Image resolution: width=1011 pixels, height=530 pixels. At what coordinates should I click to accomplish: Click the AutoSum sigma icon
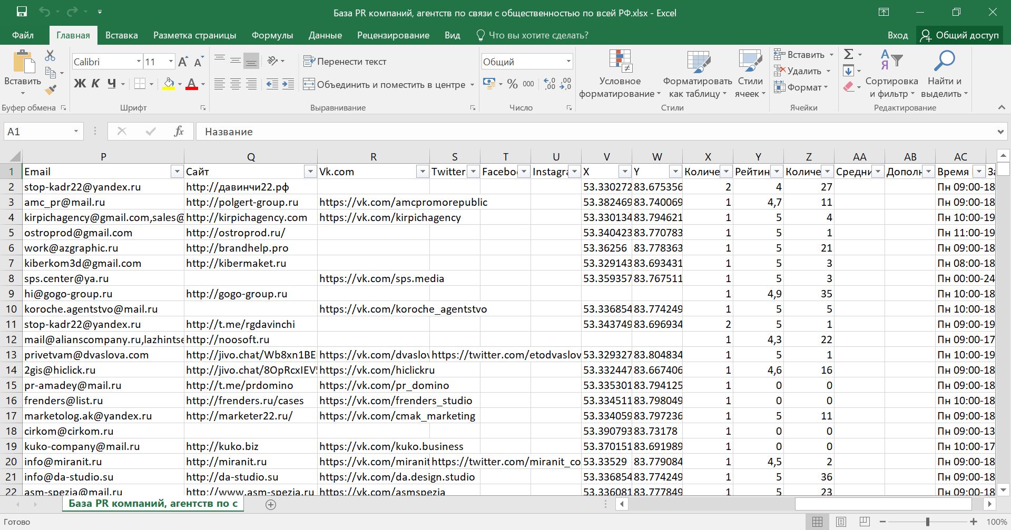click(x=848, y=54)
